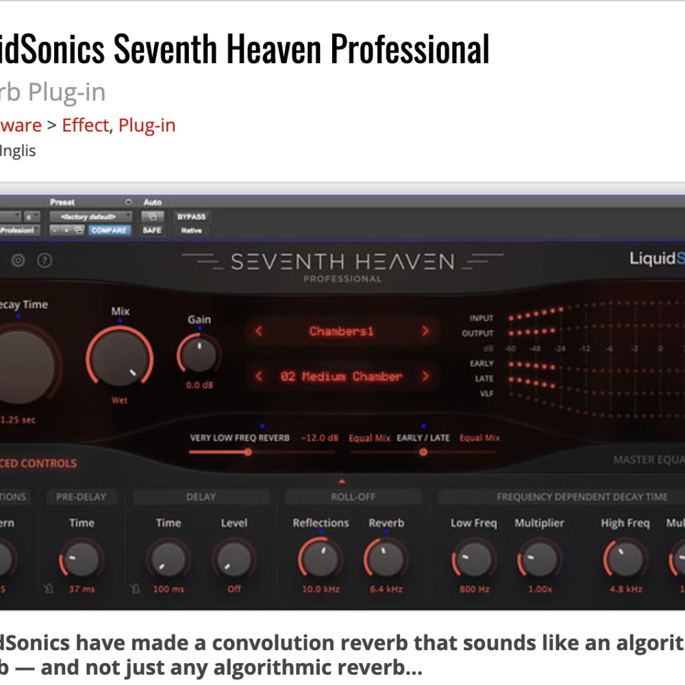Turn the Reflections Roll-Off knob

[320, 560]
